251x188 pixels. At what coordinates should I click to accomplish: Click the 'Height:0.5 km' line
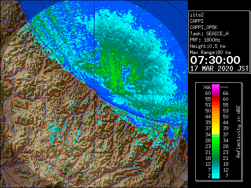pos(207,46)
